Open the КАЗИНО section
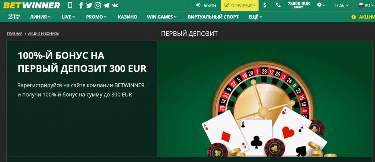 tap(127, 17)
